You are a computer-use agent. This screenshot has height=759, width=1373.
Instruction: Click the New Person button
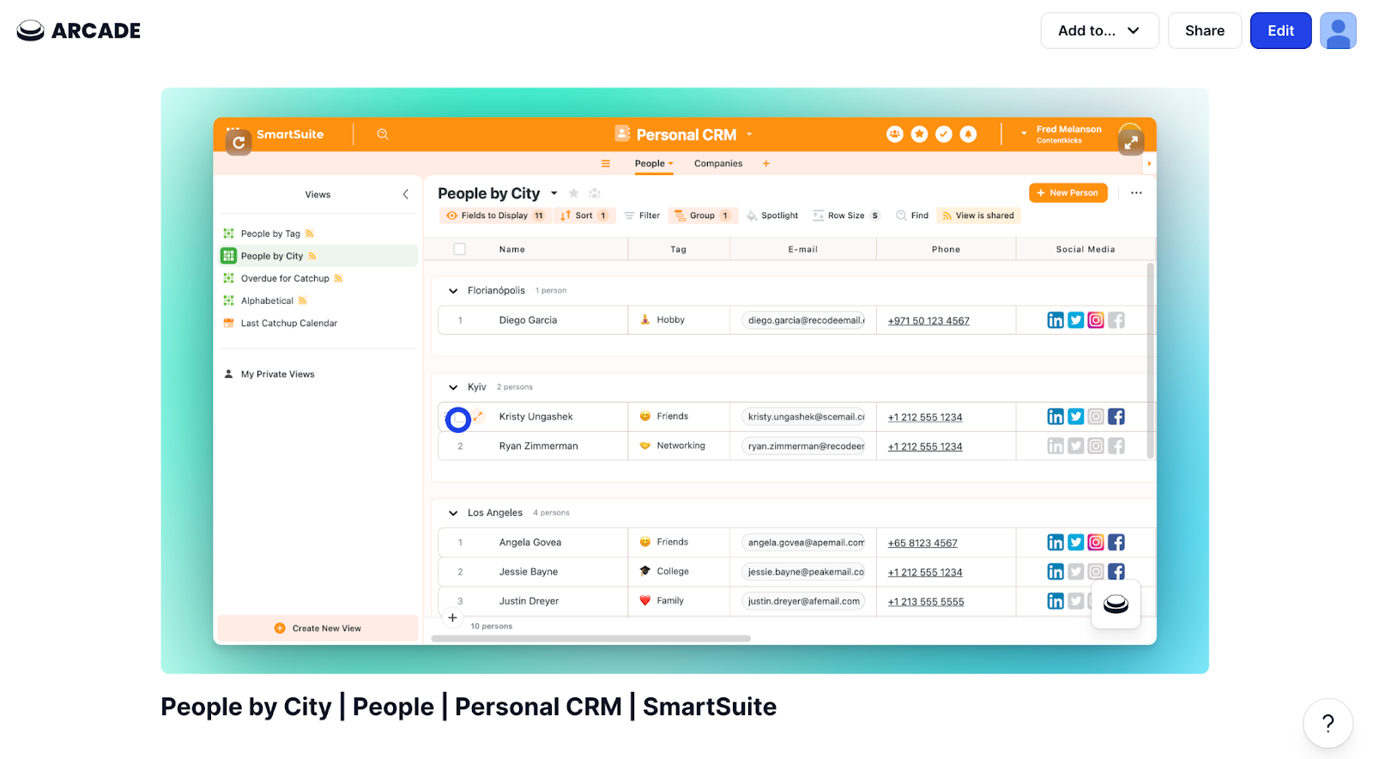[1068, 193]
